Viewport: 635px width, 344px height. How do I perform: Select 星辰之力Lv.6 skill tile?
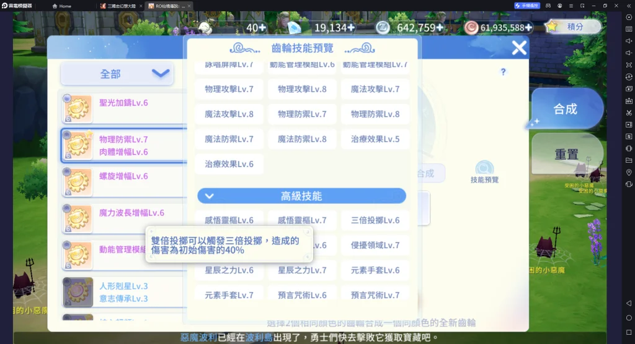[x=229, y=270]
